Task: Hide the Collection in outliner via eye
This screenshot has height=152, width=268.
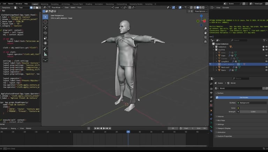Action: pyautogui.click(x=266, y=47)
